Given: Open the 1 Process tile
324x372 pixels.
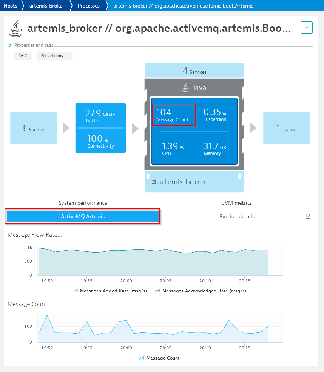Looking at the screenshot, I should (x=287, y=128).
